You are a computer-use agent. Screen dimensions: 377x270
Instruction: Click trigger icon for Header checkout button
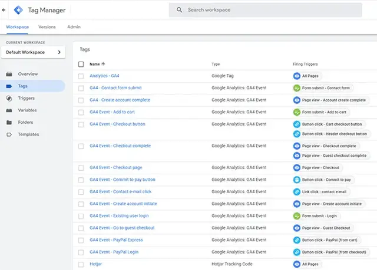click(297, 134)
